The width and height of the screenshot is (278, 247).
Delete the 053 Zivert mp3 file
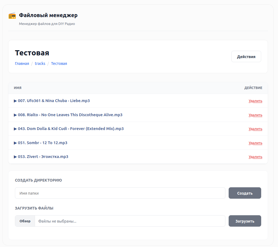[x=255, y=157]
